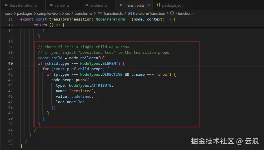Click 'NodeTypes.DIRECTIVE' on line 42

[x=101, y=75]
